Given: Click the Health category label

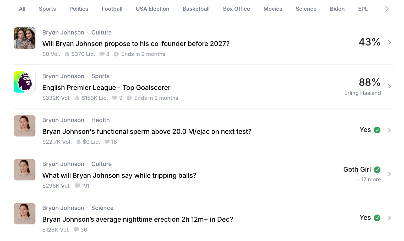Looking at the screenshot, I should [x=100, y=120].
